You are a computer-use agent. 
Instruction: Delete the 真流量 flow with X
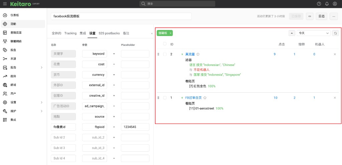(335, 54)
